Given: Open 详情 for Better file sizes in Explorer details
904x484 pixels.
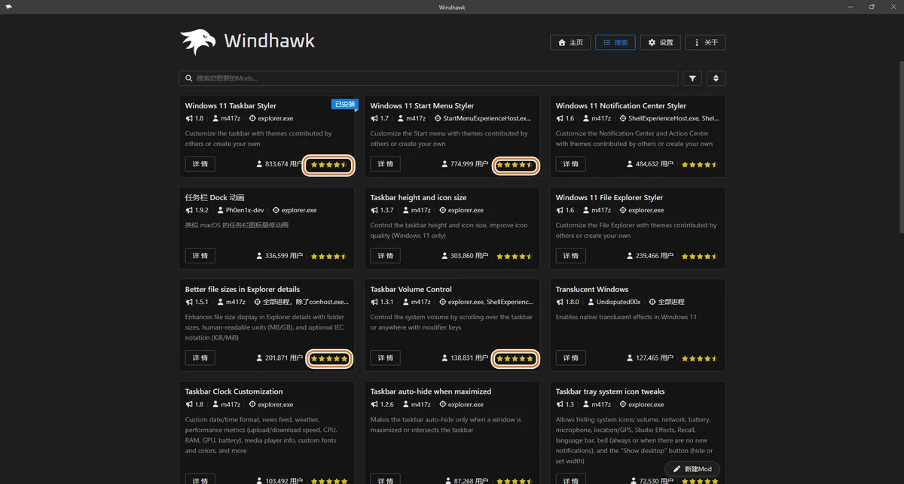Looking at the screenshot, I should point(200,358).
